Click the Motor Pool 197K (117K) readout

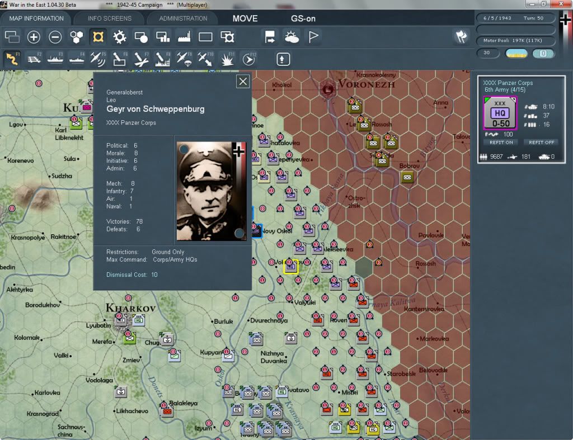[x=515, y=40]
